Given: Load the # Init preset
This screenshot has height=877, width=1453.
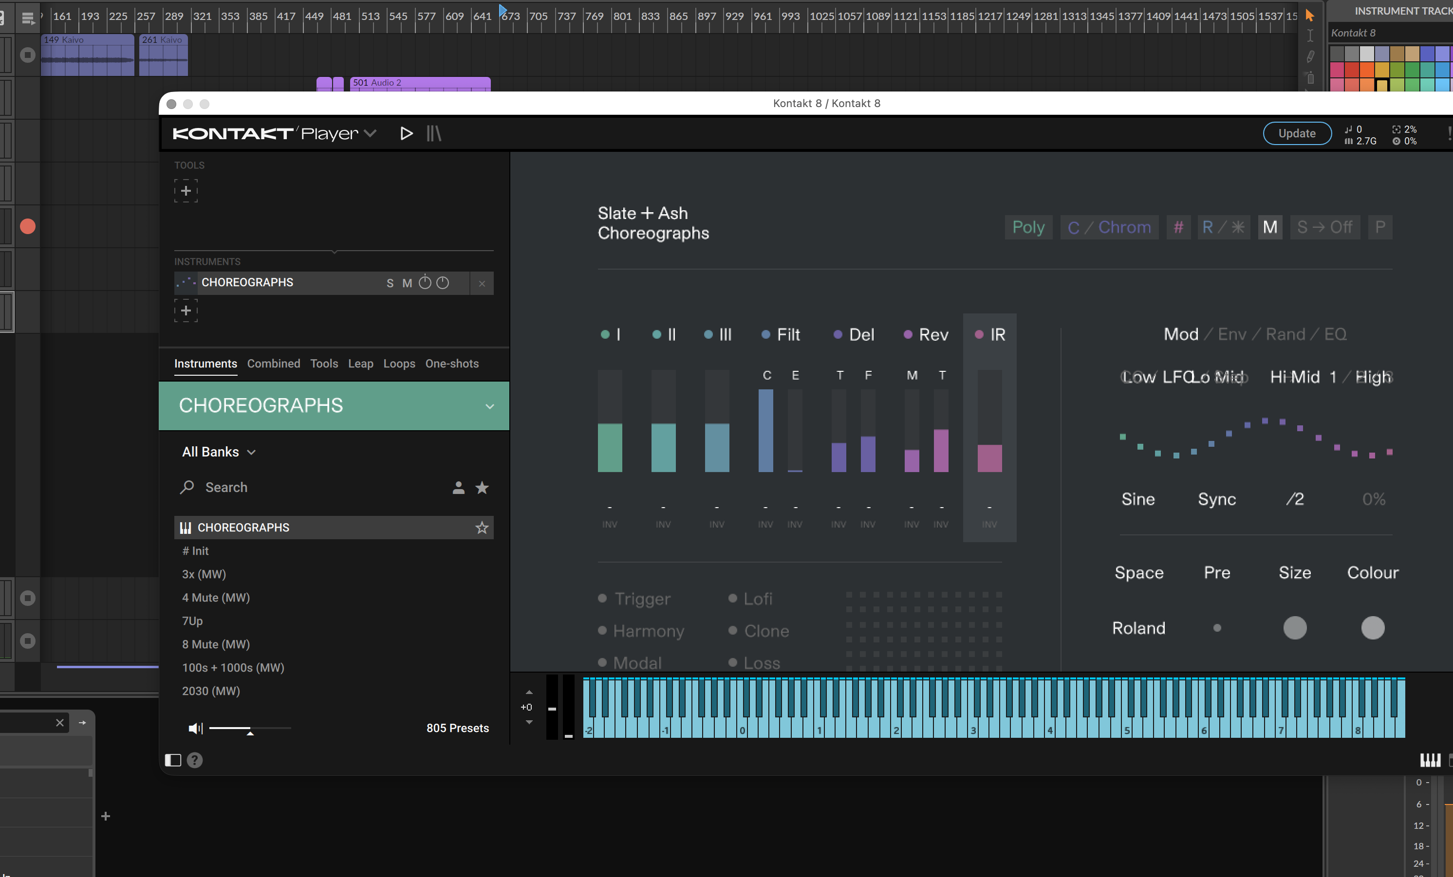Looking at the screenshot, I should point(195,551).
